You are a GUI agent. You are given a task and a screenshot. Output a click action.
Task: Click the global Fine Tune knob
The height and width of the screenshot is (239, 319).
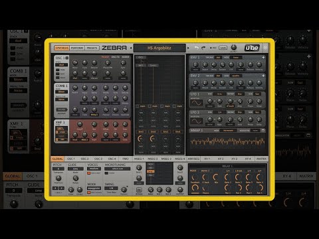click(x=58, y=178)
